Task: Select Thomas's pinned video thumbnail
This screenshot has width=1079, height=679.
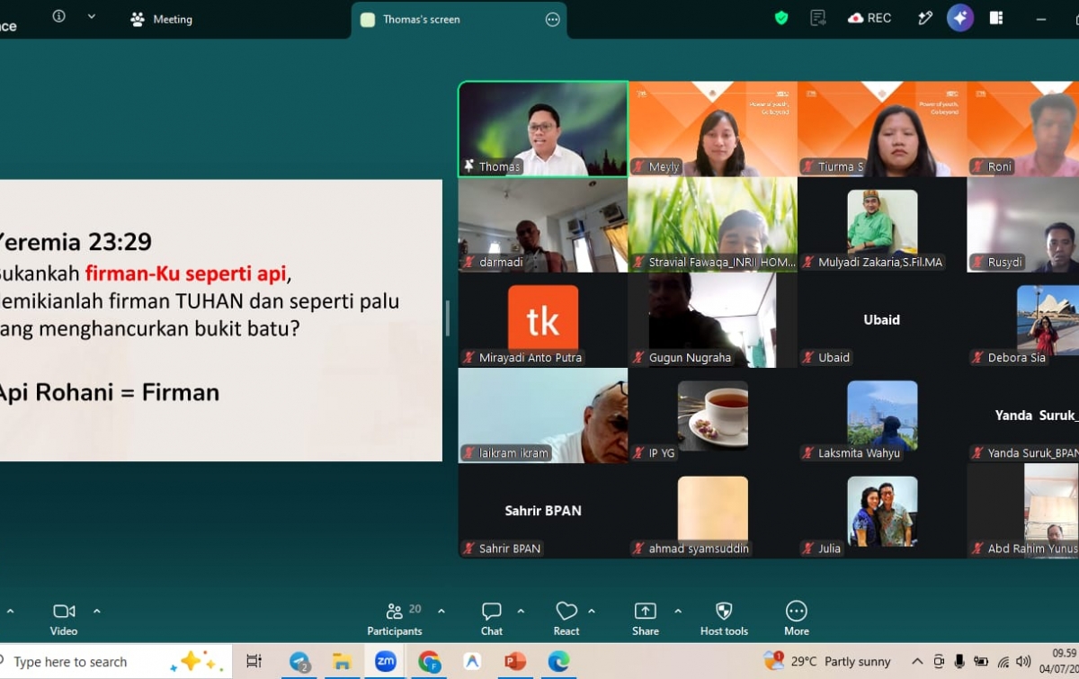Action: [x=543, y=129]
